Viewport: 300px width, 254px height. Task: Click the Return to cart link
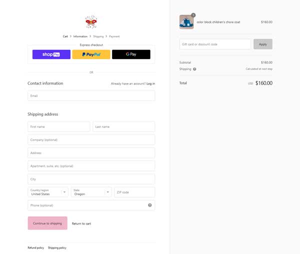81,223
